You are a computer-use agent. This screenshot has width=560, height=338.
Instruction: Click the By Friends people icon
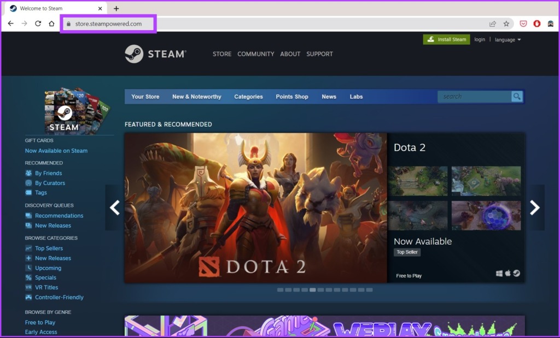click(x=27, y=173)
